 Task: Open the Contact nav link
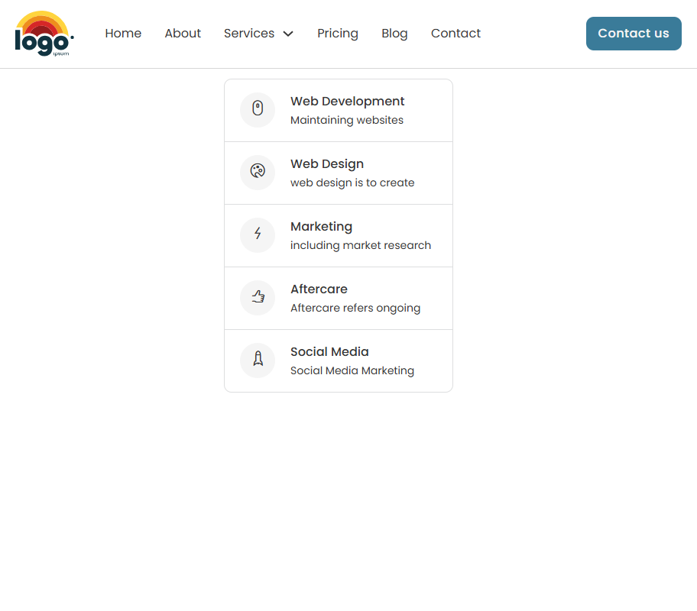point(455,34)
